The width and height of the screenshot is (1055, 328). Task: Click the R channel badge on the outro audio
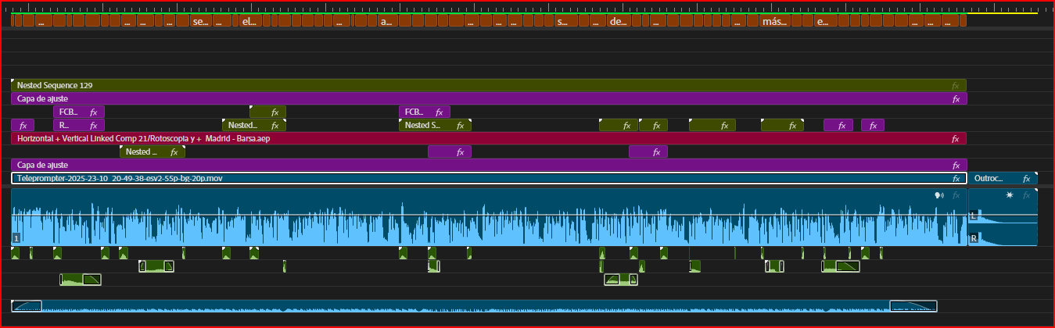tap(974, 238)
